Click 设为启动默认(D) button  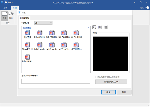(111, 82)
